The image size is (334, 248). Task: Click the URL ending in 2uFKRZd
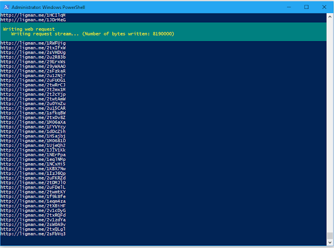(x=33, y=178)
